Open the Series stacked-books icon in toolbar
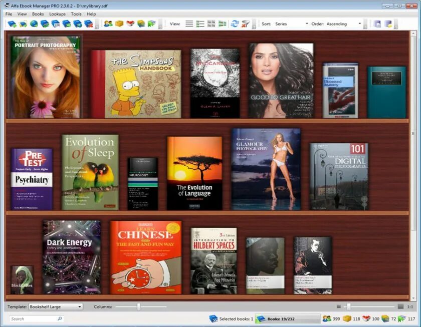421x327 pixels. click(141, 24)
